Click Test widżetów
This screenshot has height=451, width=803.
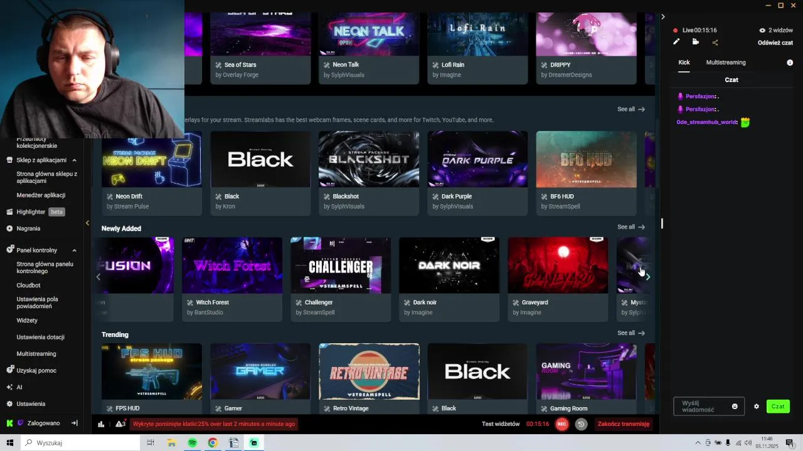501,424
